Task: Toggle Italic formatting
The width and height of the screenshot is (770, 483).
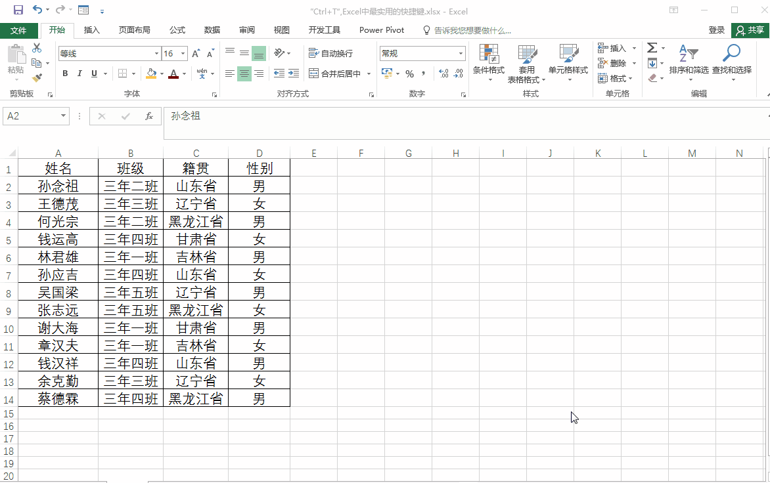Action: (x=79, y=73)
